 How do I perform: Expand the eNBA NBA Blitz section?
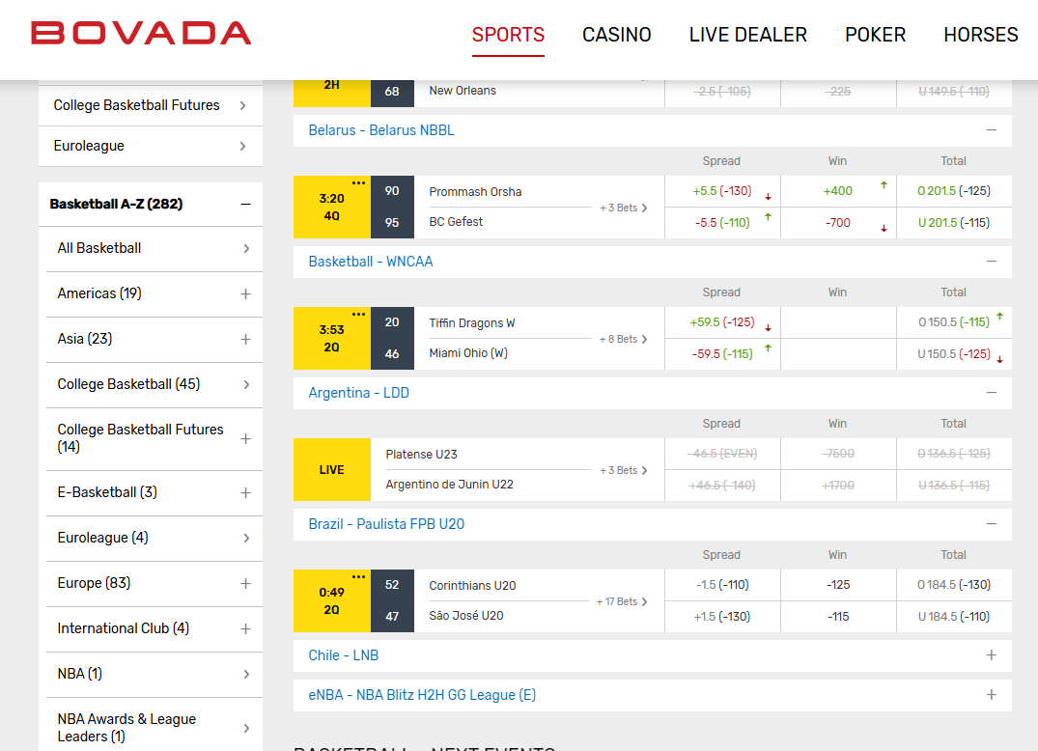click(991, 695)
